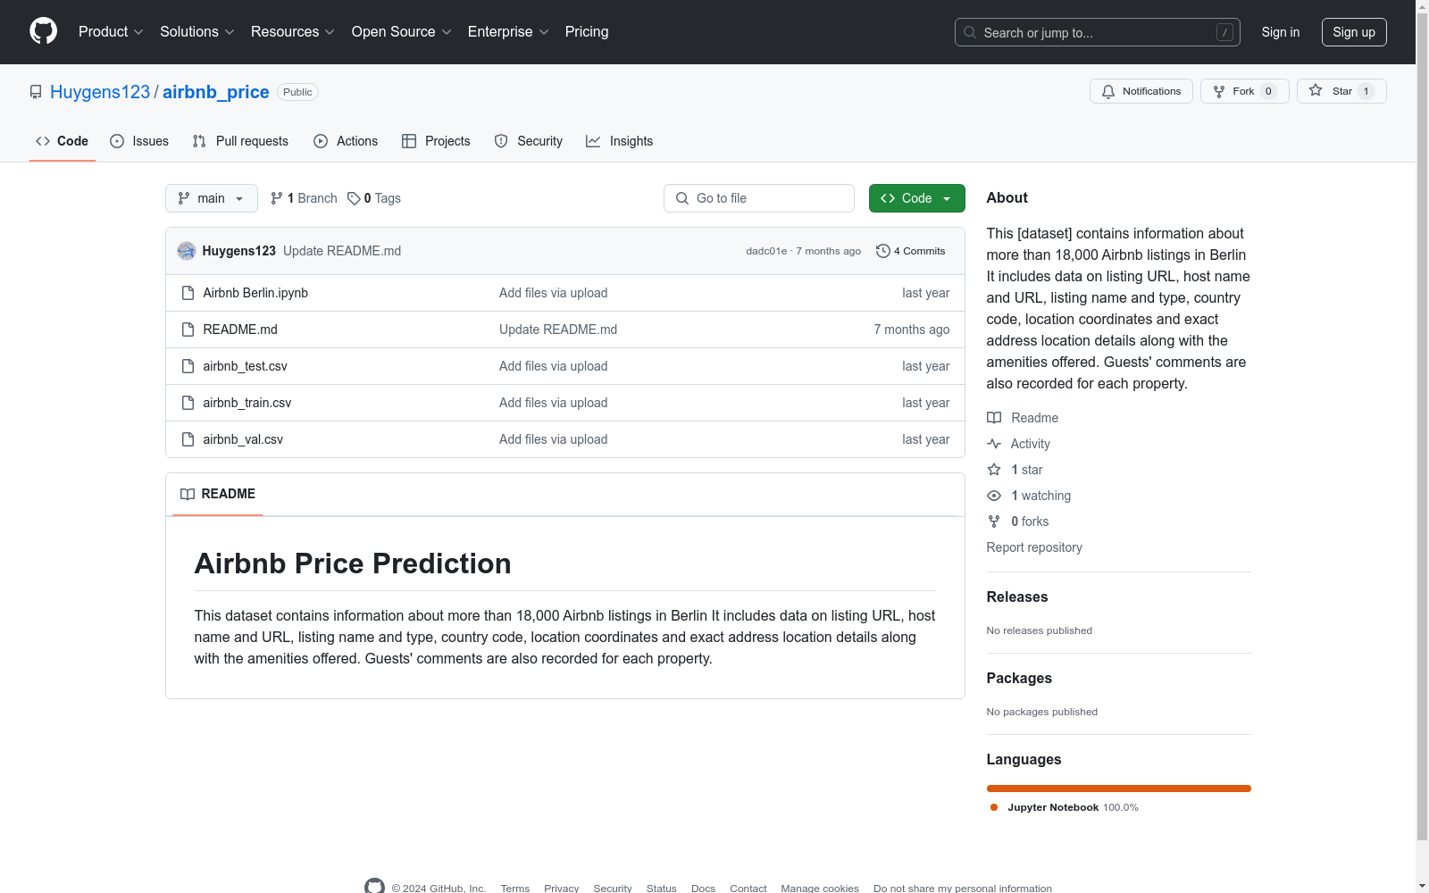Click the star icon on Star button
The image size is (1429, 893).
(1316, 90)
